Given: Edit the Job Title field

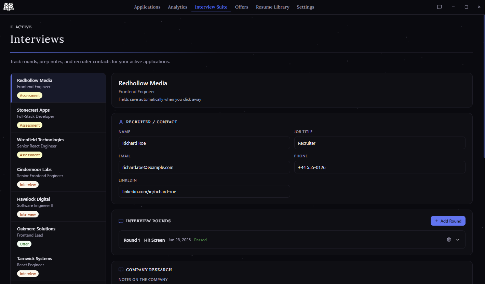Looking at the screenshot, I should pyautogui.click(x=380, y=143).
